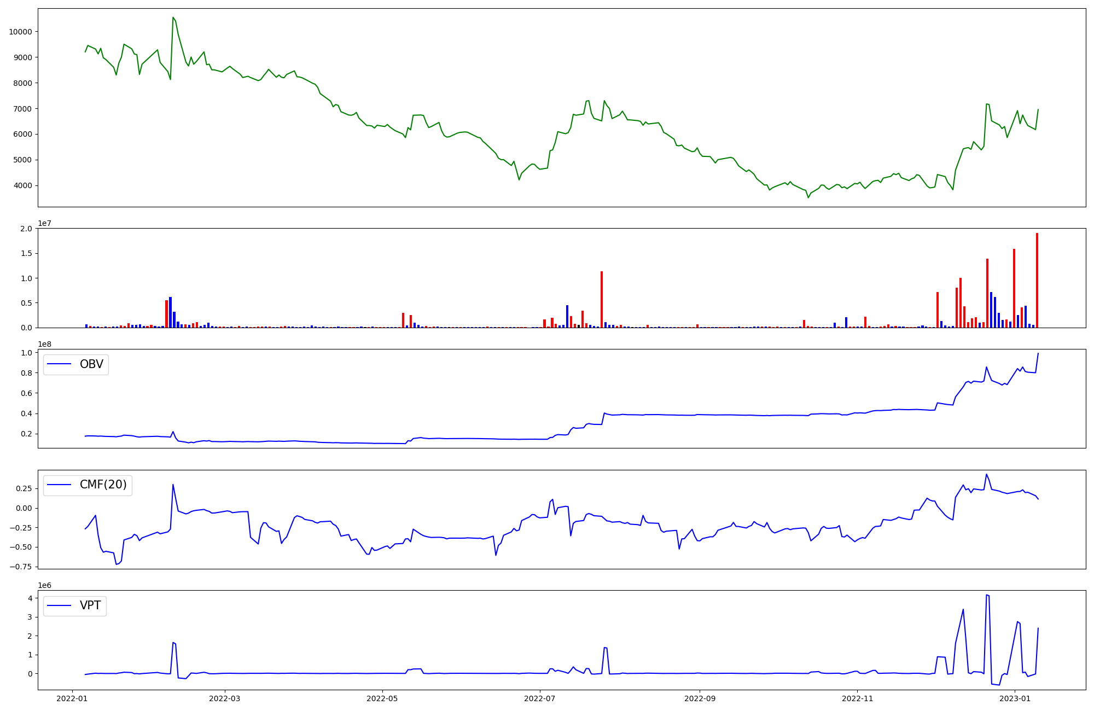Click the blue line swatch in VPT legend
The image size is (1094, 711).
(60, 605)
